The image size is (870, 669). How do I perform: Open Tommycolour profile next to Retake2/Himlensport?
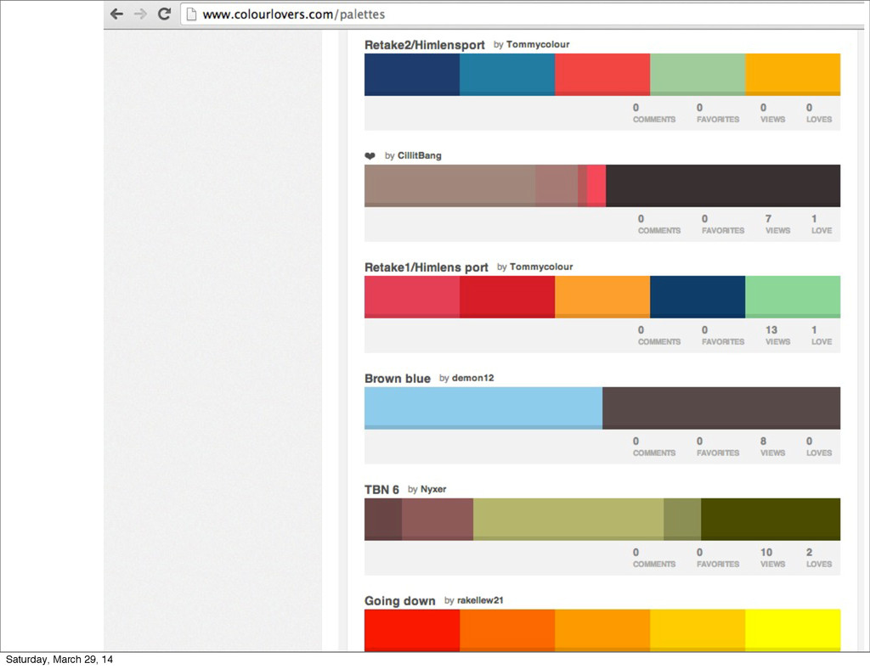(x=538, y=44)
